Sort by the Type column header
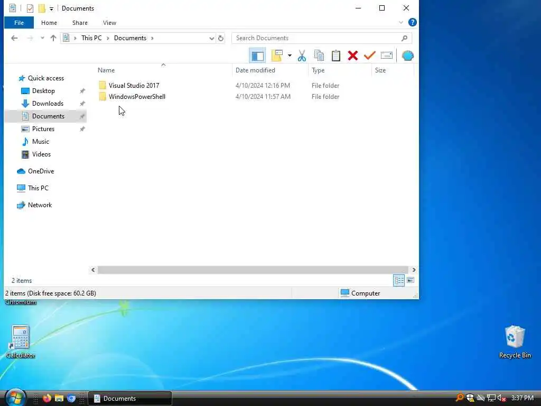This screenshot has width=541, height=406. [318, 70]
